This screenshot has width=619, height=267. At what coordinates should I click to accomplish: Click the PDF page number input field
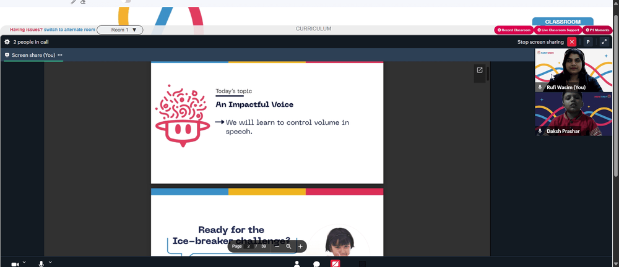(x=249, y=246)
